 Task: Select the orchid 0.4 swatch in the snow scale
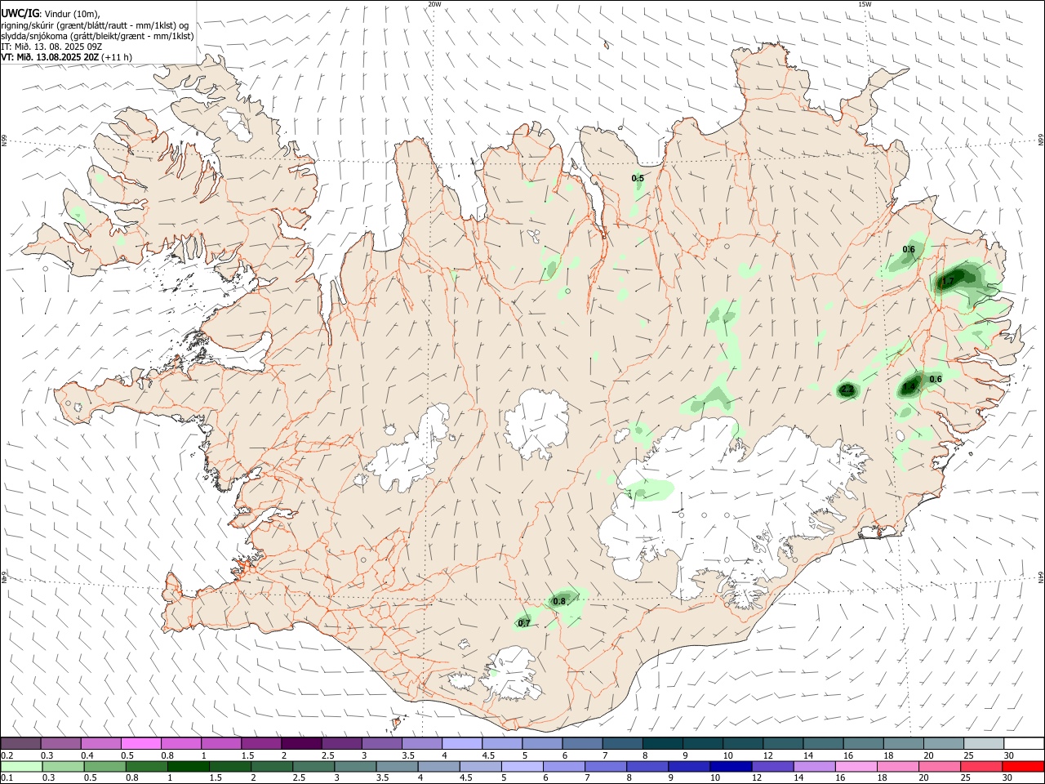tap(100, 743)
